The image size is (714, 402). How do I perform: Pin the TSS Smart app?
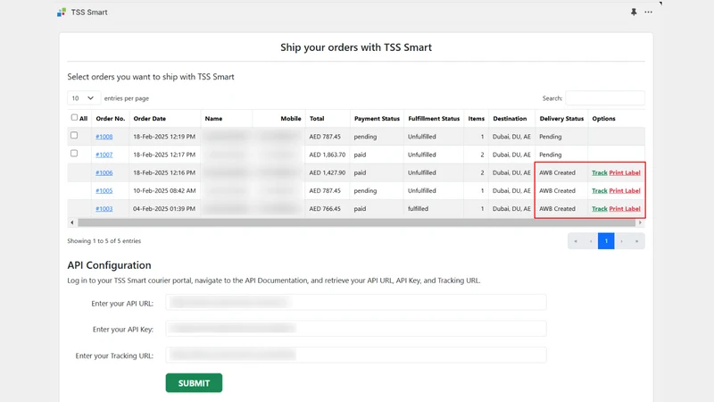(x=634, y=13)
